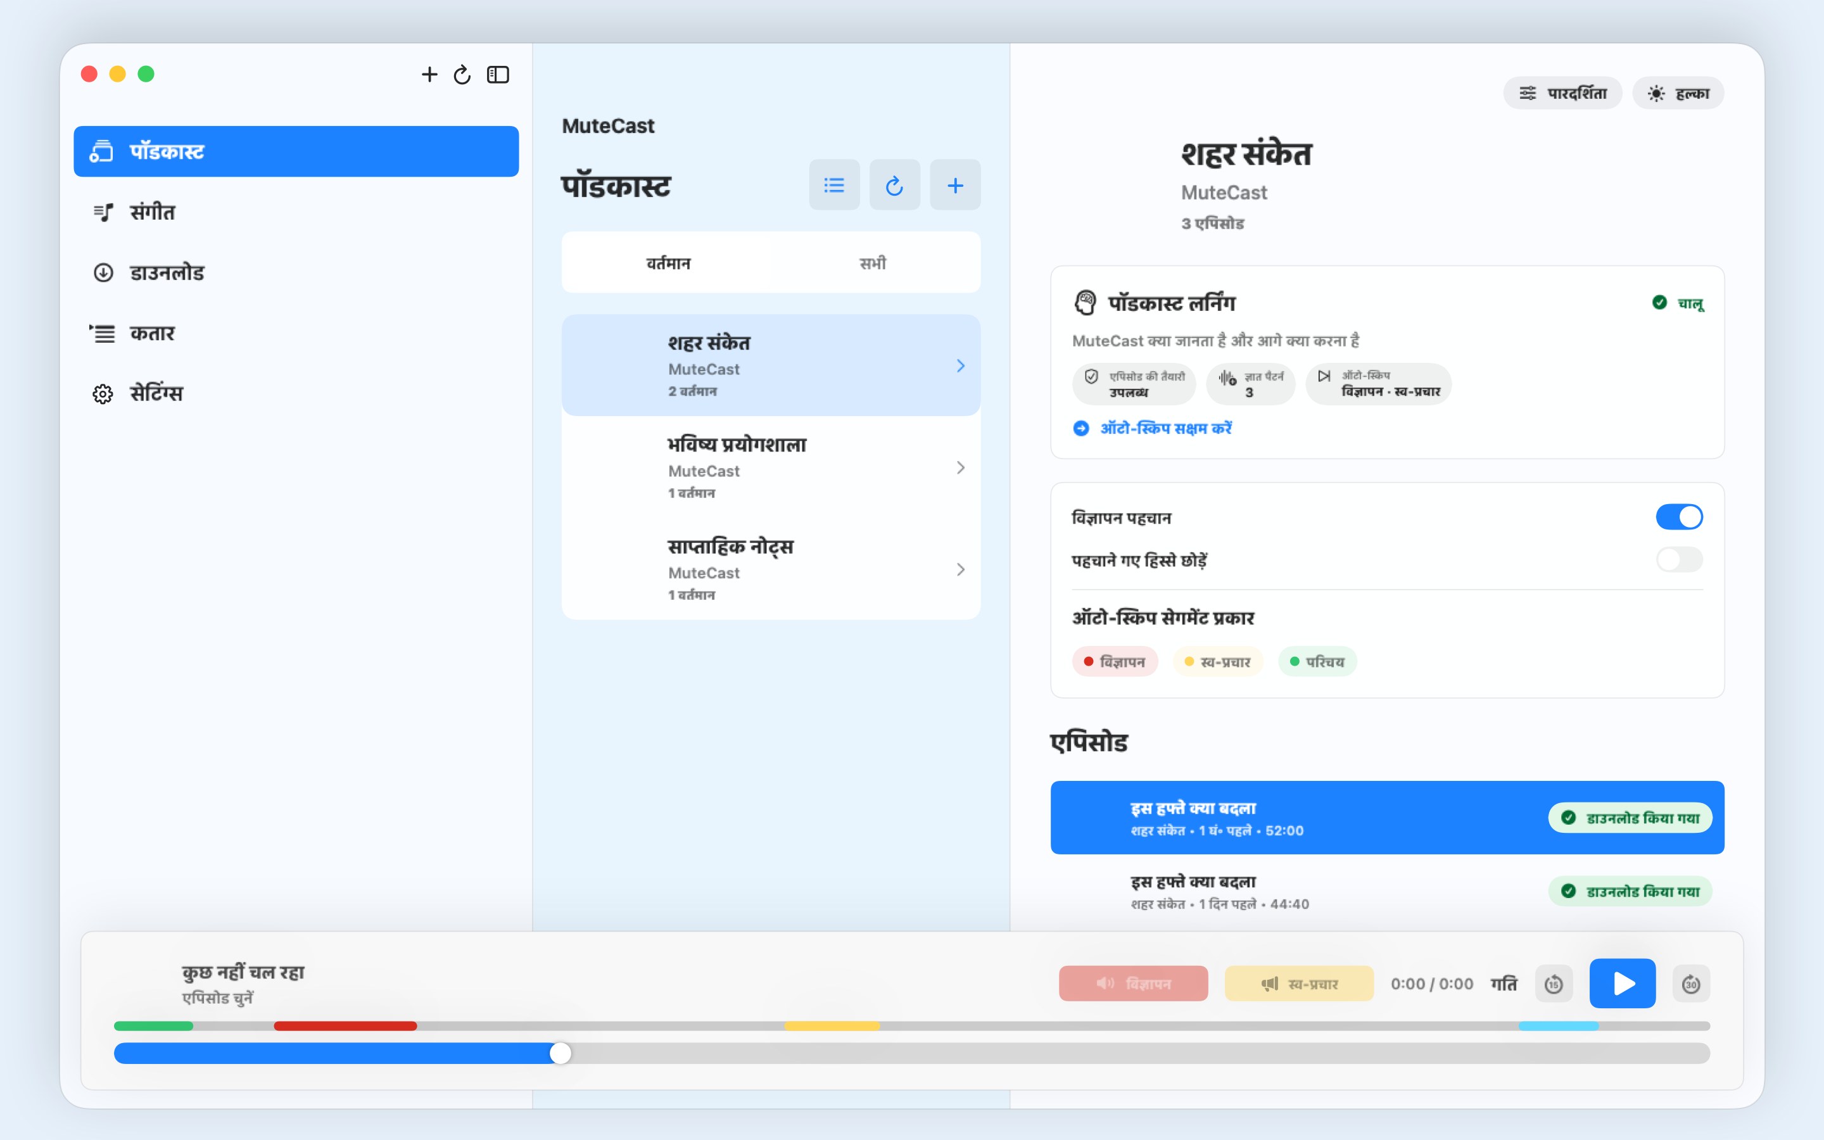Open the गति speed control
Screen dimensions: 1824x1140
[x=1504, y=983]
